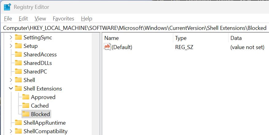Open the Edit menu
The image size is (269, 135).
23,18
